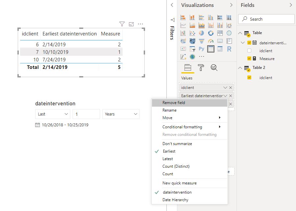The image size is (296, 211).
Task: Expand the Filters pane arrow
Action: point(172,5)
